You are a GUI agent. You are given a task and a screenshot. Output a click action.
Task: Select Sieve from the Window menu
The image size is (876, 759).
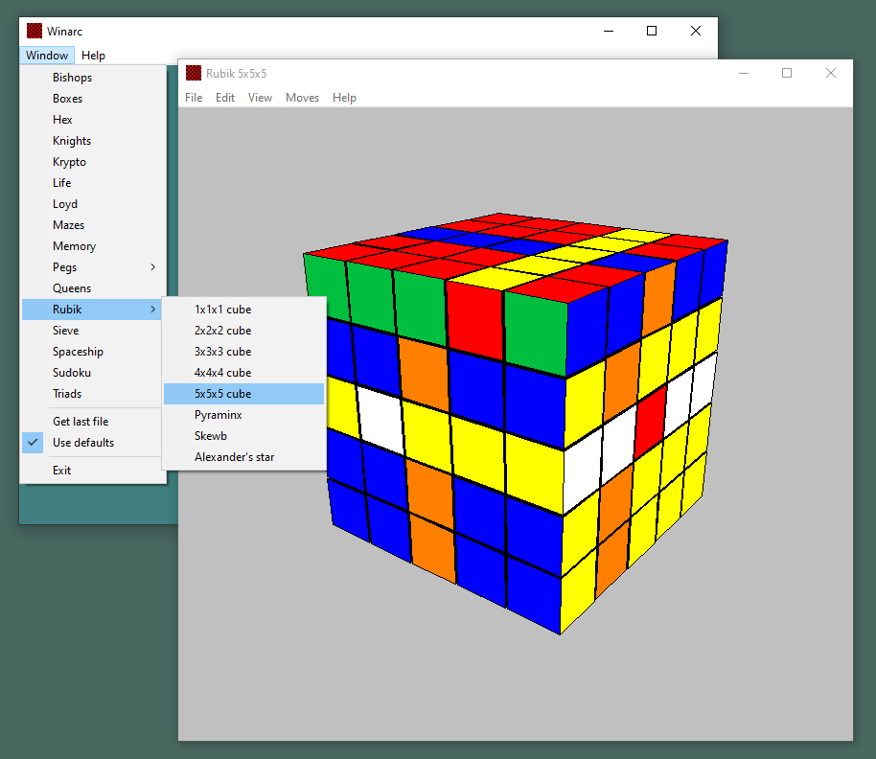click(x=93, y=331)
